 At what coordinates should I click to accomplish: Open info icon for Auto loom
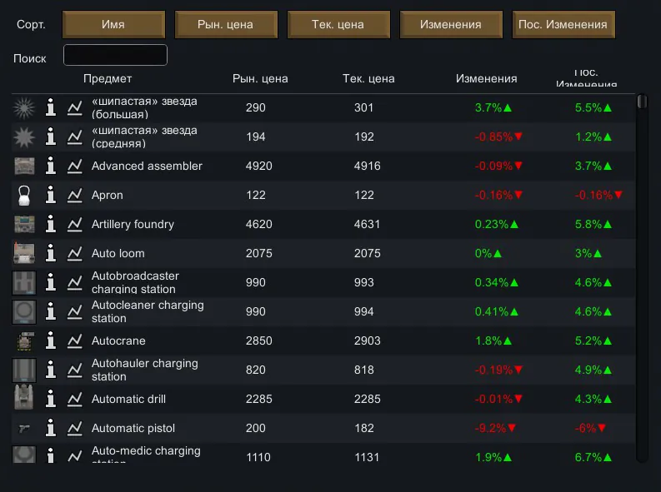coord(51,253)
